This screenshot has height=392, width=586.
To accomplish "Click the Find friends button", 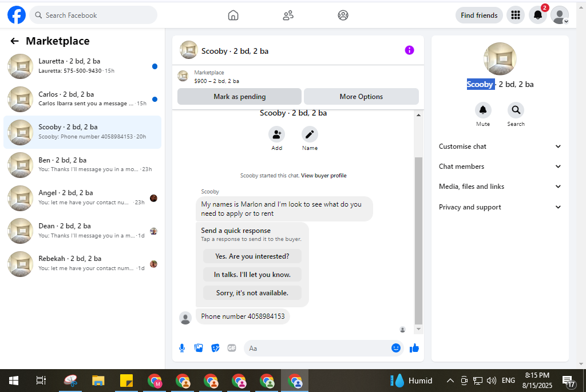I will [x=479, y=15].
